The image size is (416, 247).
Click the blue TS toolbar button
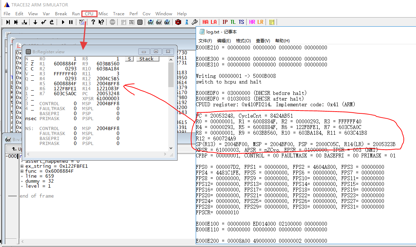click(x=241, y=22)
